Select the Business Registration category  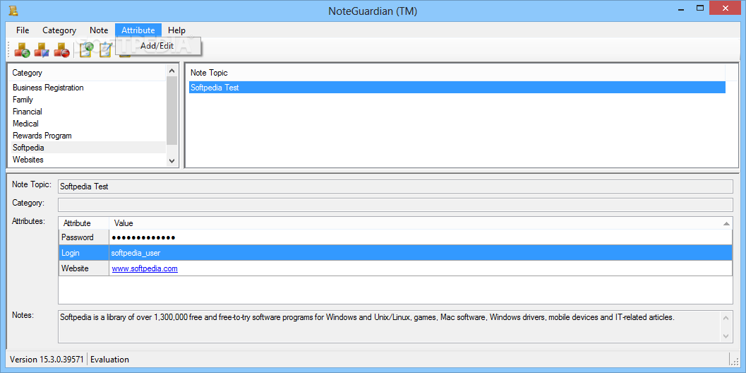88,88
